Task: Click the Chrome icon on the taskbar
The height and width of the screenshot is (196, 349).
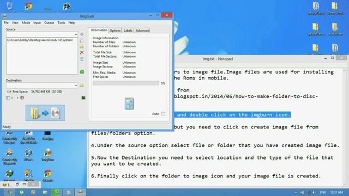Action: point(10,192)
